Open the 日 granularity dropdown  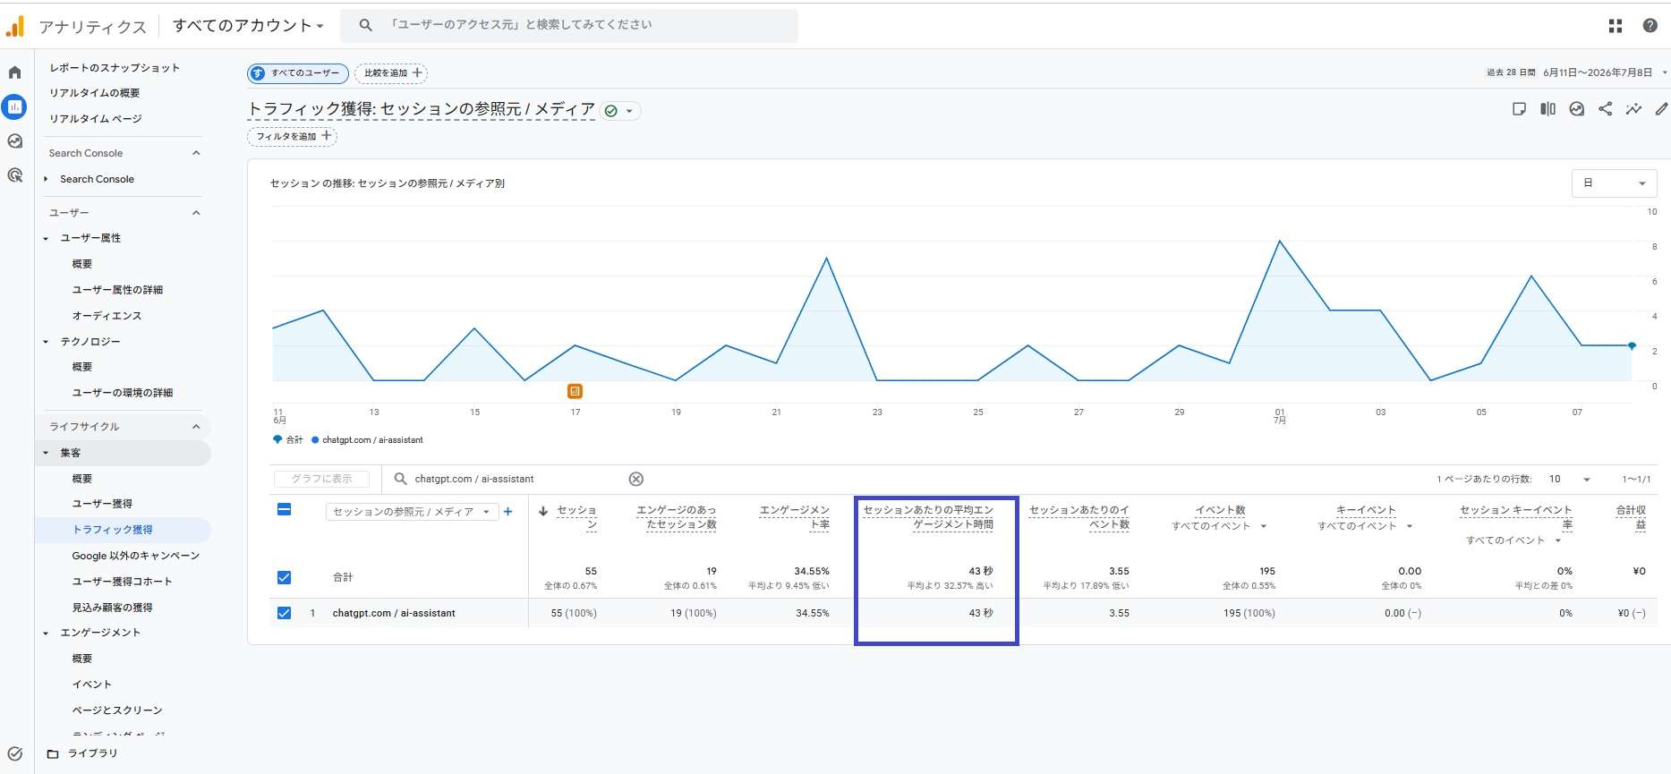[1615, 183]
